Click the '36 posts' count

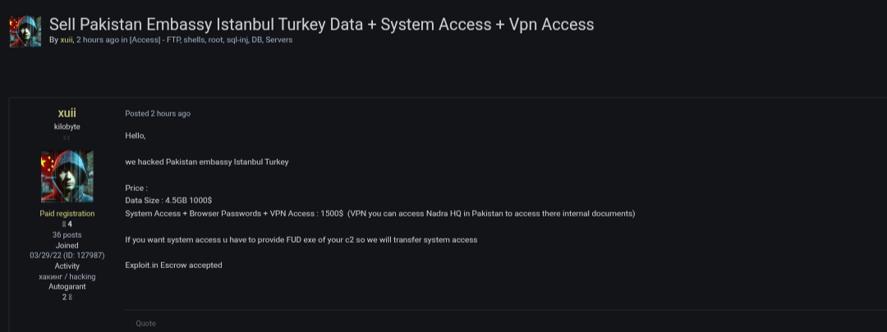pos(67,234)
